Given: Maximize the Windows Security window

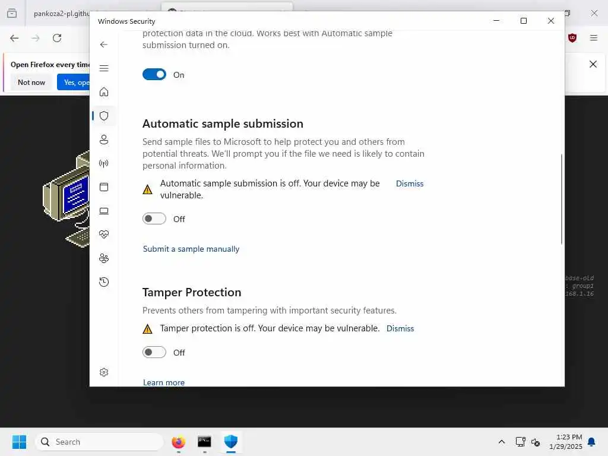Looking at the screenshot, I should point(524,21).
